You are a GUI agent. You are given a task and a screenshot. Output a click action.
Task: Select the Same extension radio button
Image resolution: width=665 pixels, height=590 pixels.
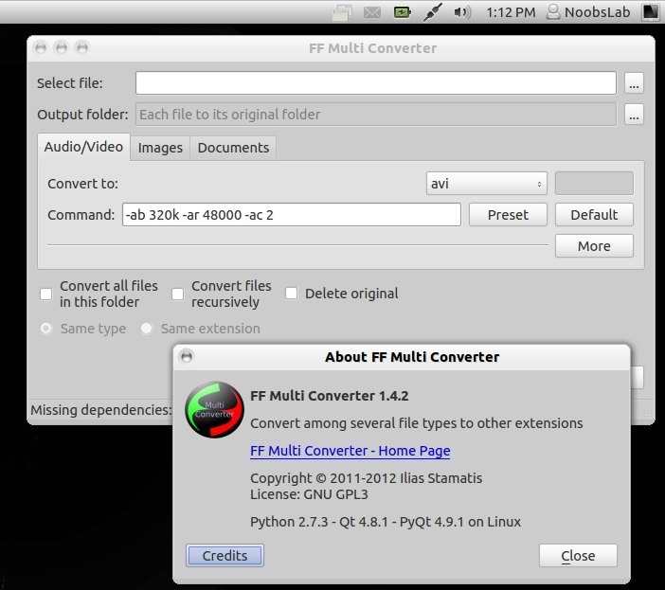coord(146,329)
